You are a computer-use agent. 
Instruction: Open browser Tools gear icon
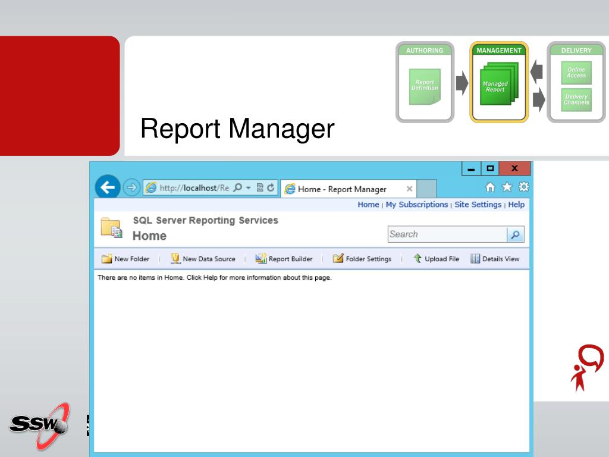(x=523, y=187)
